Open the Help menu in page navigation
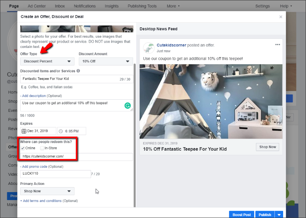The image size is (306, 218). click(x=286, y=6)
